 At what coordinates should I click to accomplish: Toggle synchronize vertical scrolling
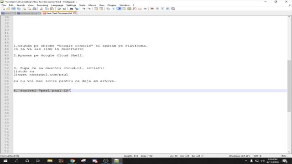[96, 9]
